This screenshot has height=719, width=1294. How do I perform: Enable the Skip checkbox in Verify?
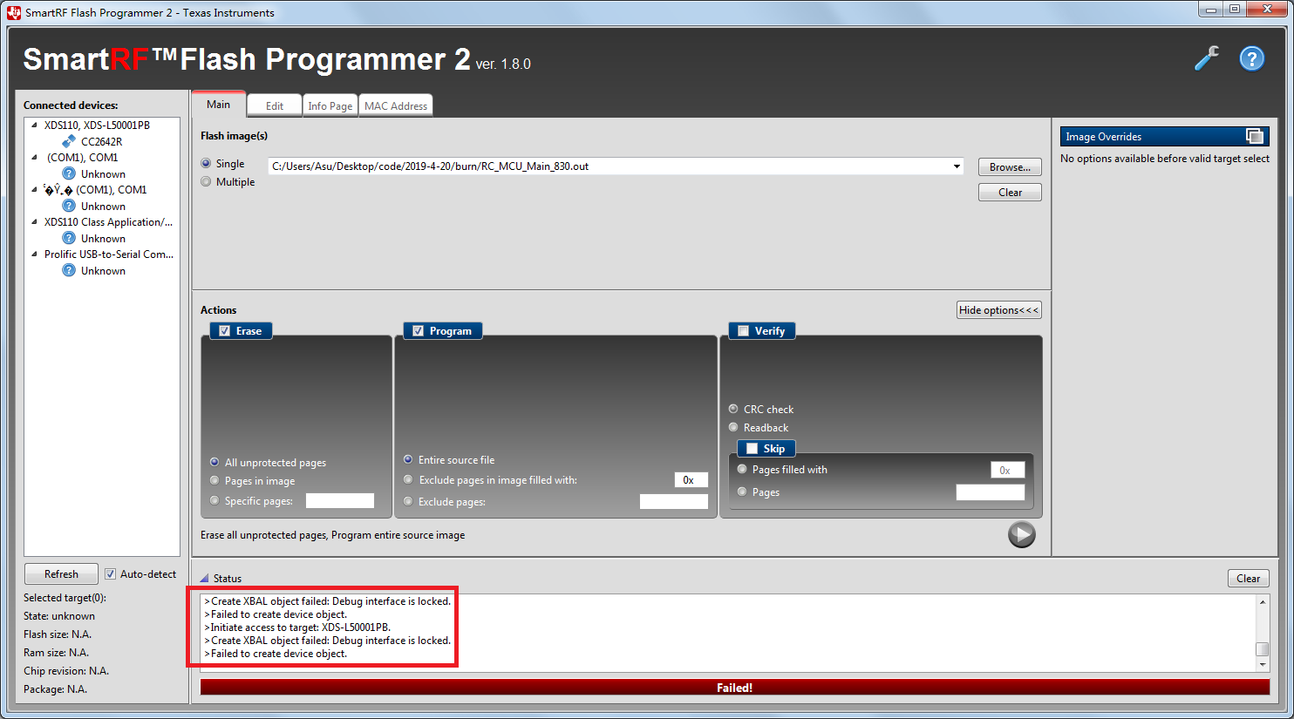[752, 449]
